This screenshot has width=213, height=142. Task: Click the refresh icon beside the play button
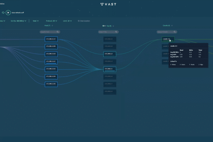pos(3,13)
